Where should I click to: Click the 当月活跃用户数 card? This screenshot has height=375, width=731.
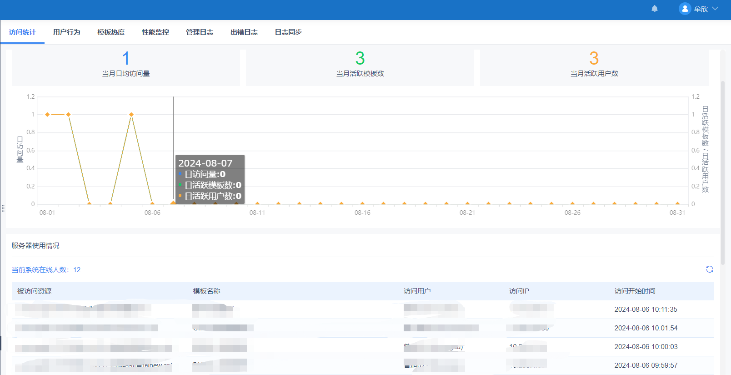[x=594, y=67]
